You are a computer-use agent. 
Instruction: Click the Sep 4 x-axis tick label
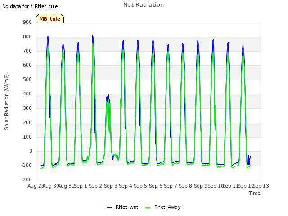click(x=126, y=186)
